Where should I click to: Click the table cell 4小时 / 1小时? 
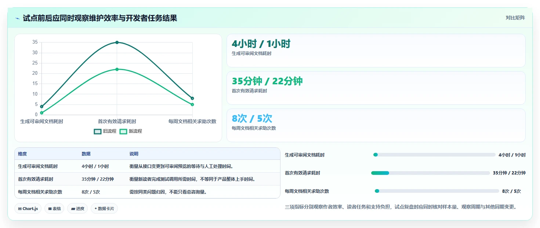[95, 166]
